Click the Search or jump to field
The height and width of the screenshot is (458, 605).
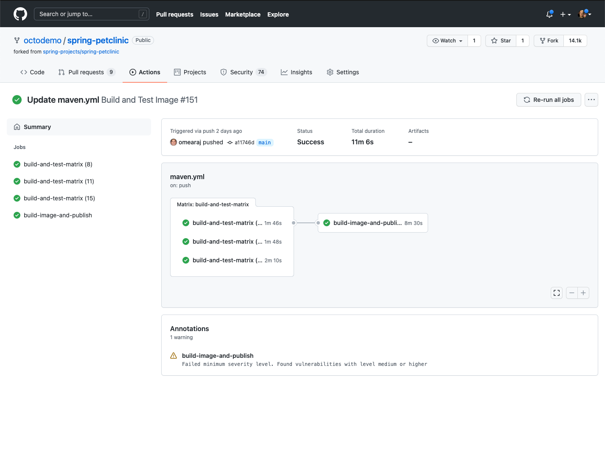tap(91, 14)
